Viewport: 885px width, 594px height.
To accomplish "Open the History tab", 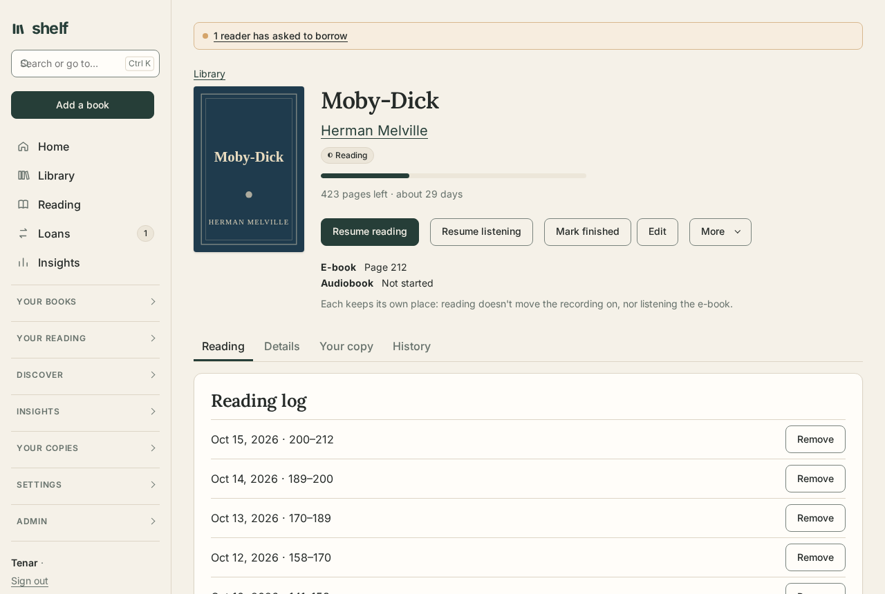I will tap(412, 347).
